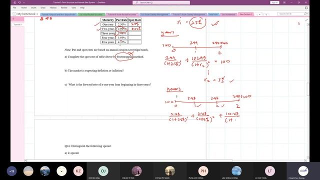Open the History ribbon tab

tap(53, 8)
